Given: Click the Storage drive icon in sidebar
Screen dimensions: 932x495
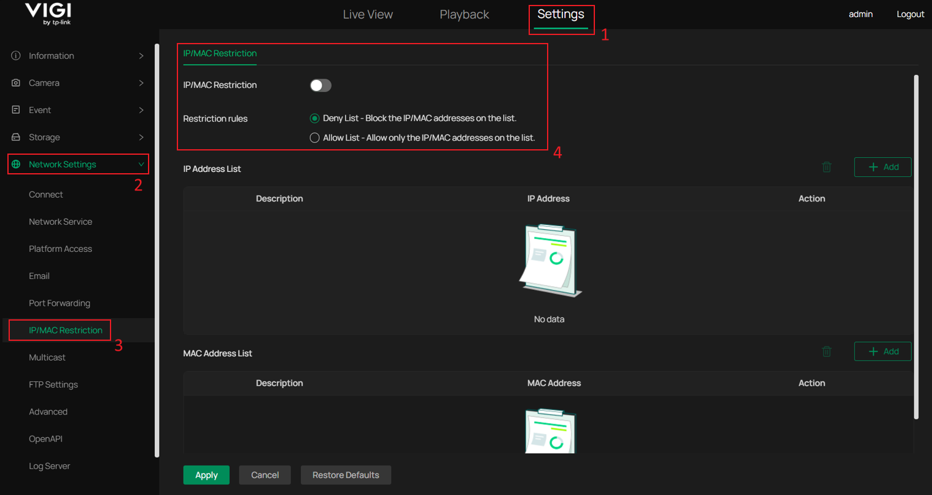Looking at the screenshot, I should [x=16, y=137].
